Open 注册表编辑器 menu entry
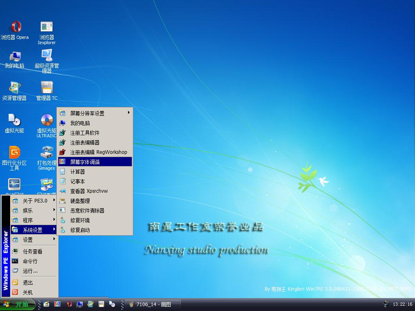The image size is (415, 311). point(95,143)
